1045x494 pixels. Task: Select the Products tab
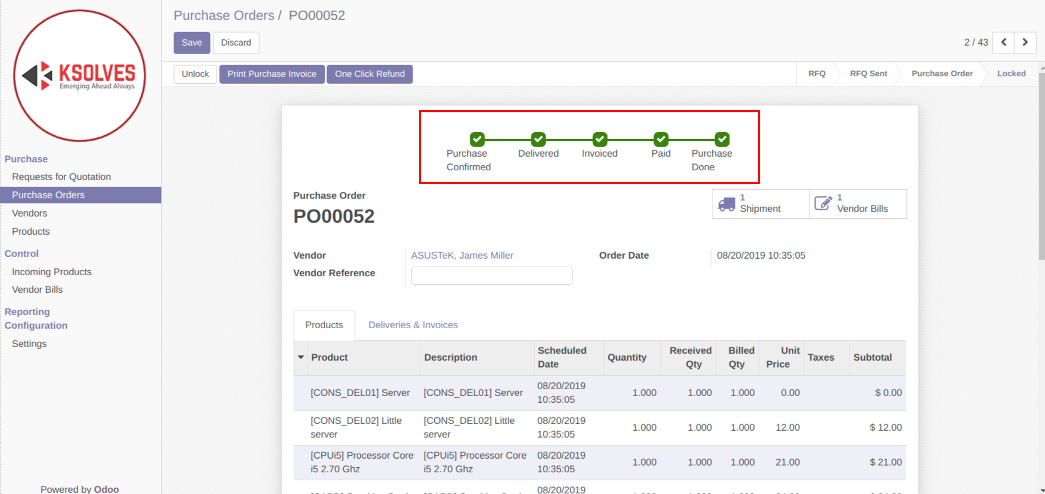(324, 325)
